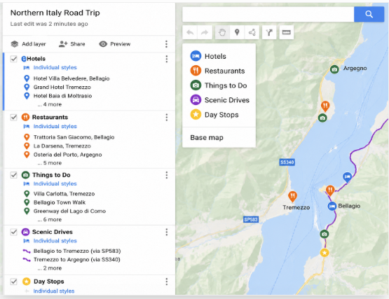Click the Scenic Drives layer car icon

click(25, 232)
